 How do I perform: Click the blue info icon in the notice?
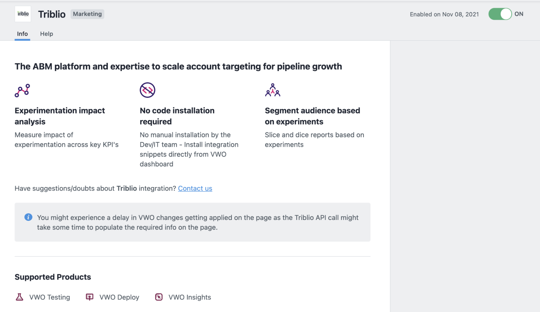click(28, 217)
